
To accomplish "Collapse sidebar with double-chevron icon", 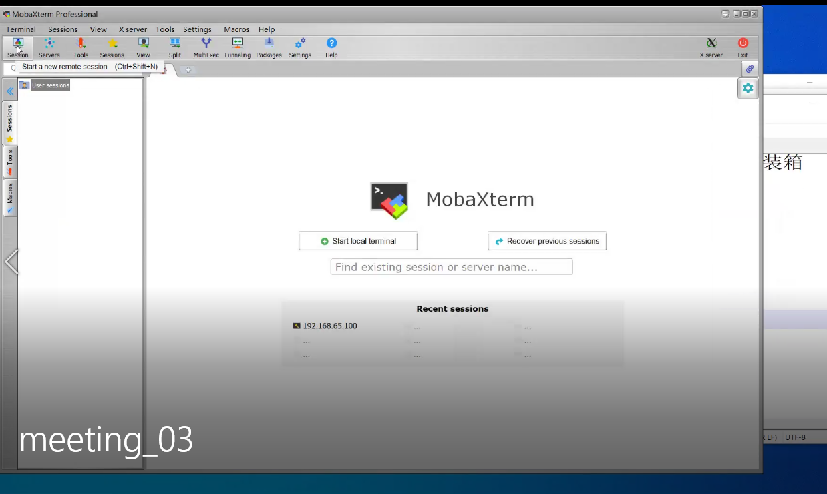I will (x=10, y=91).
